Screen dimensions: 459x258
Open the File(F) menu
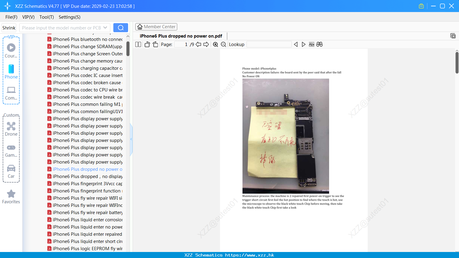point(11,17)
